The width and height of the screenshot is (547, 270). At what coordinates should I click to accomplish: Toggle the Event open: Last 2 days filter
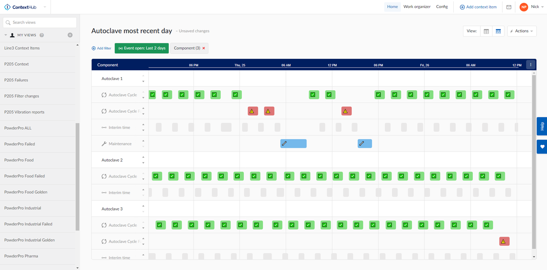click(x=142, y=48)
